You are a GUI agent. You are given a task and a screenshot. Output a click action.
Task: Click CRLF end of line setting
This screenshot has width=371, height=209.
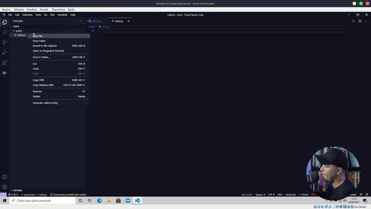coord(279,194)
